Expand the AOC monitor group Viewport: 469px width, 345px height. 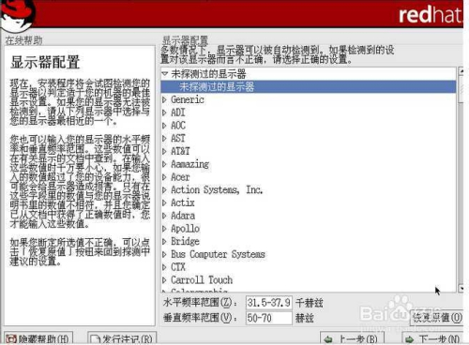click(164, 126)
